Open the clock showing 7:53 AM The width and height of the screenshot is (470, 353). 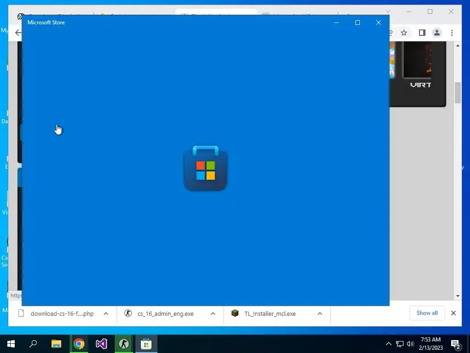pyautogui.click(x=431, y=344)
